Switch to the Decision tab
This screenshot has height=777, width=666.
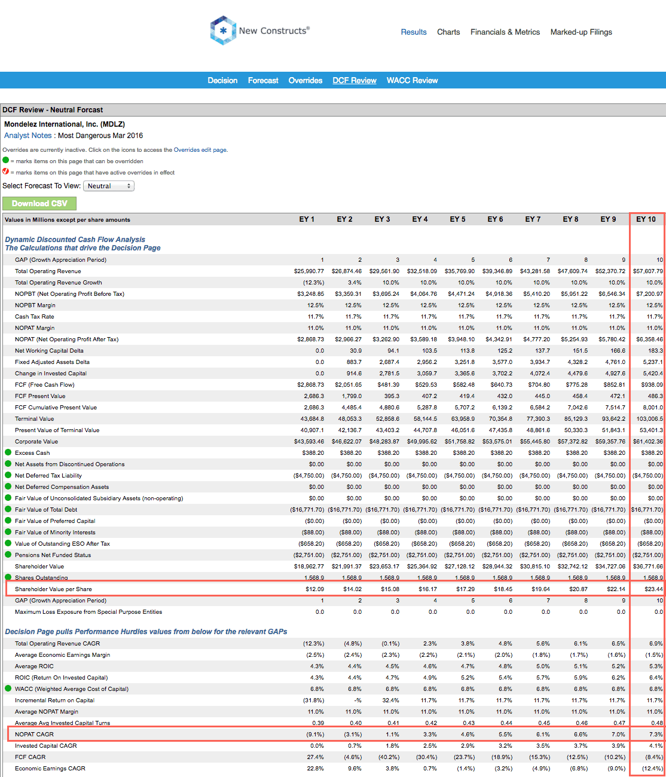coord(222,81)
